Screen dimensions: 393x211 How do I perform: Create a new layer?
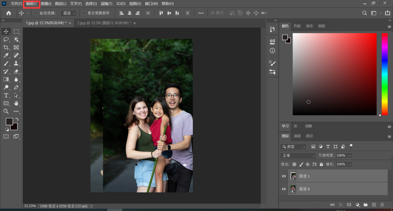coord(374,205)
